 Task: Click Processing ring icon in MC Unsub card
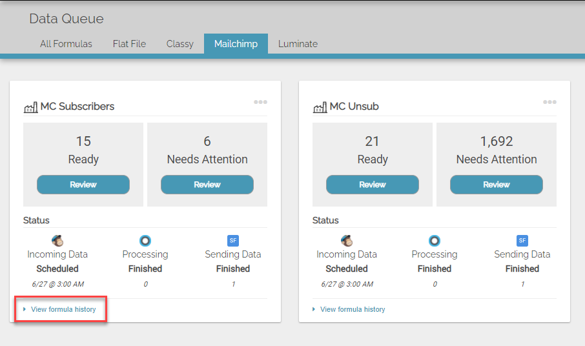coord(435,241)
